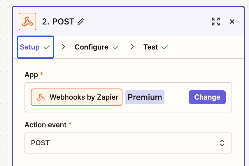The image size is (249, 166).
Task: Click the Webhooks logo in the step header
Action: (x=27, y=22)
